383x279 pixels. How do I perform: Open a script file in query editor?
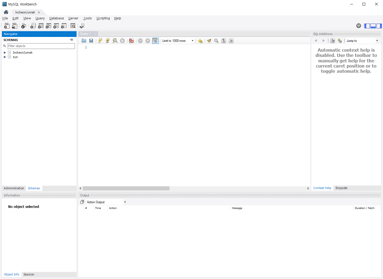point(84,41)
